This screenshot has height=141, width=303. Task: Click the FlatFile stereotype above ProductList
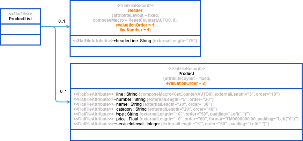pyautogui.click(x=20, y=14)
